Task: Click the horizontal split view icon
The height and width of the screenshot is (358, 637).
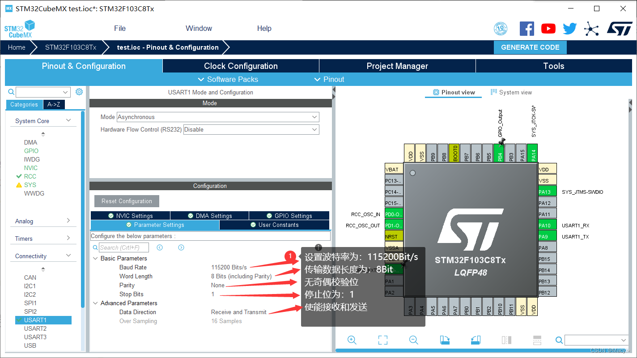Action: coord(537,340)
